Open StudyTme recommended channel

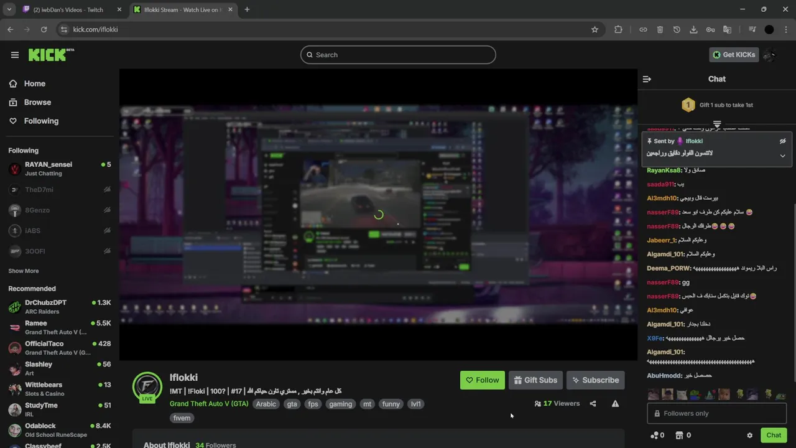point(60,409)
